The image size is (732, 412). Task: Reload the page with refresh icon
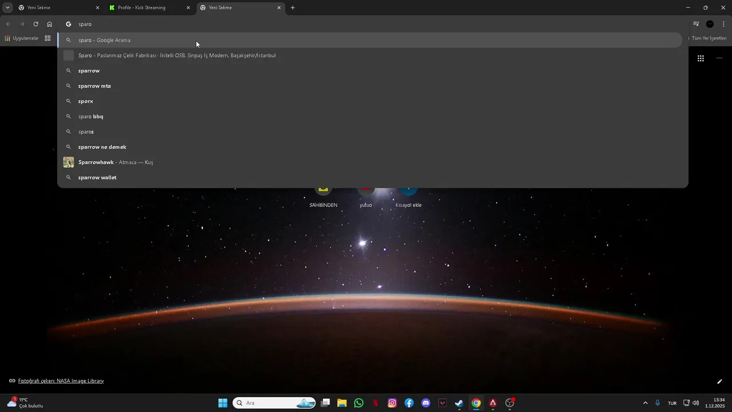pyautogui.click(x=35, y=24)
